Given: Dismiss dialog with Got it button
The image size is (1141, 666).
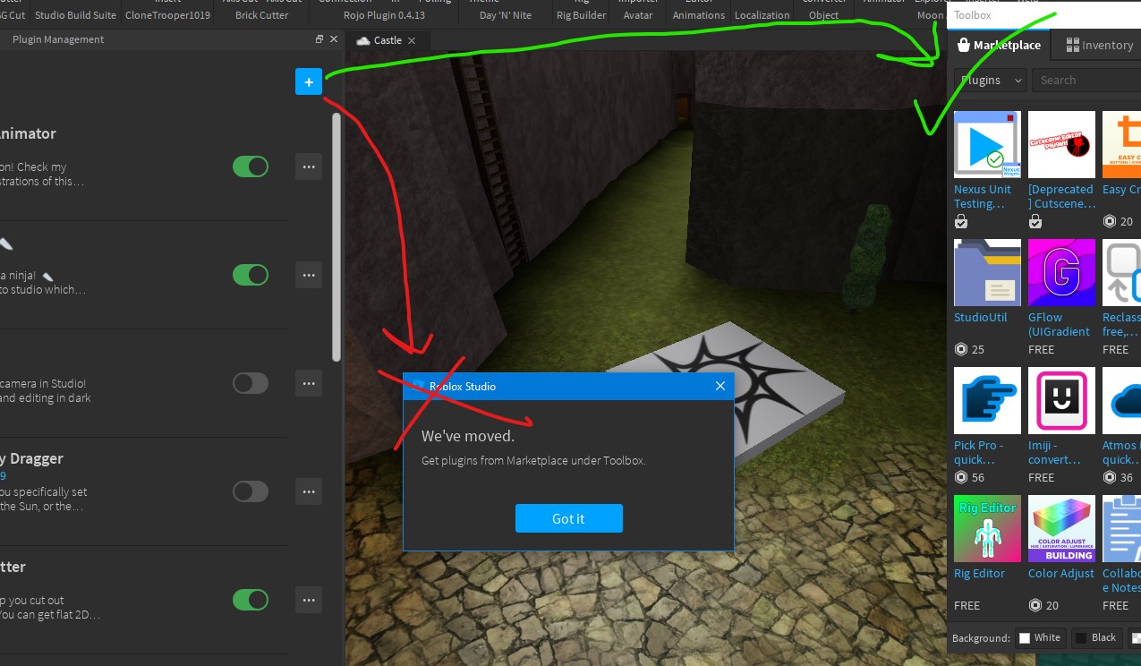Looking at the screenshot, I should click(x=568, y=518).
